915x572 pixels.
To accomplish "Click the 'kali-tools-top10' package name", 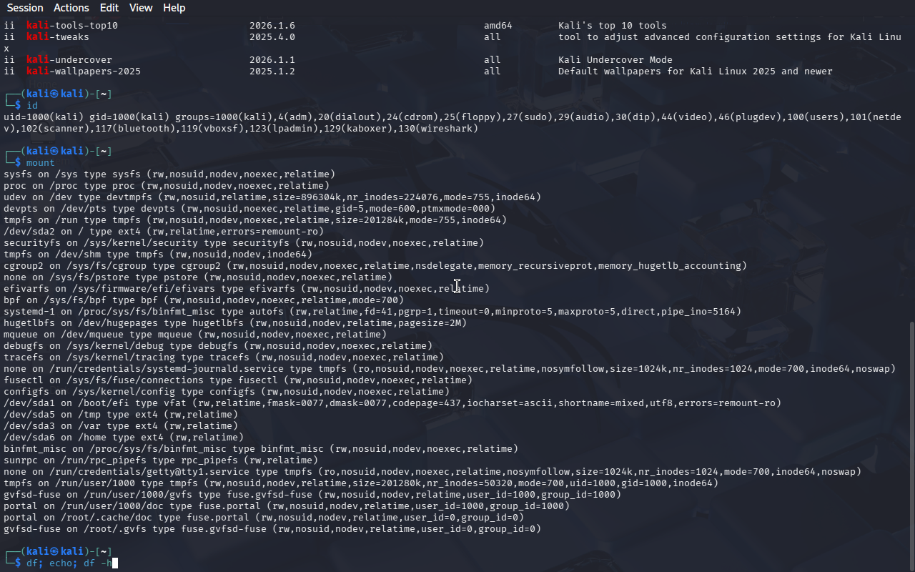I will [72, 26].
